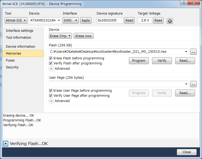The height and width of the screenshot is (159, 202).
Task: Expand Flash Advanced options
Action: click(x=51, y=69)
